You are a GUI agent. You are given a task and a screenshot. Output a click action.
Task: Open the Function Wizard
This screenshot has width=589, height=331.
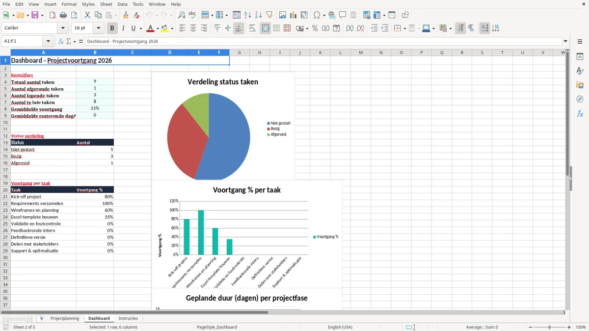coord(61,41)
